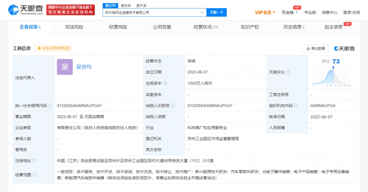368x192 pixels.
Task: Select the registration authority 苏州工业园区市场监督管理局
Action: (213, 139)
